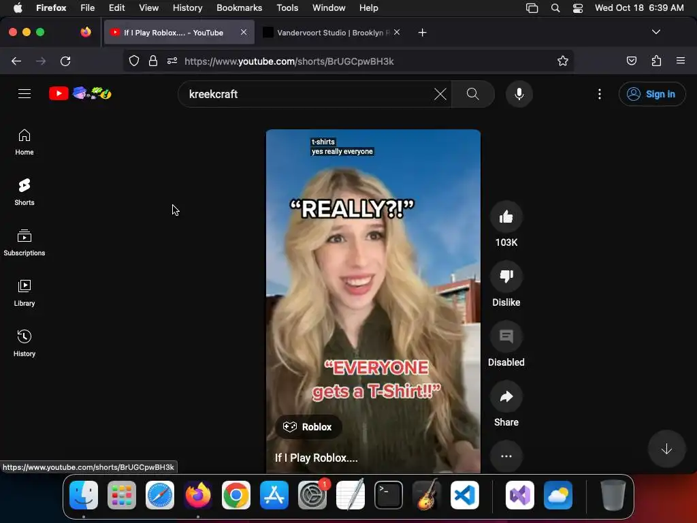Launch Google Chrome from the Dock
This screenshot has width=697, height=523.
236,495
